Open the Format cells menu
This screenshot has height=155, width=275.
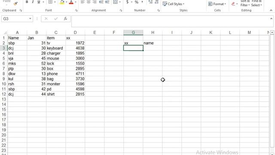pos(217,4)
